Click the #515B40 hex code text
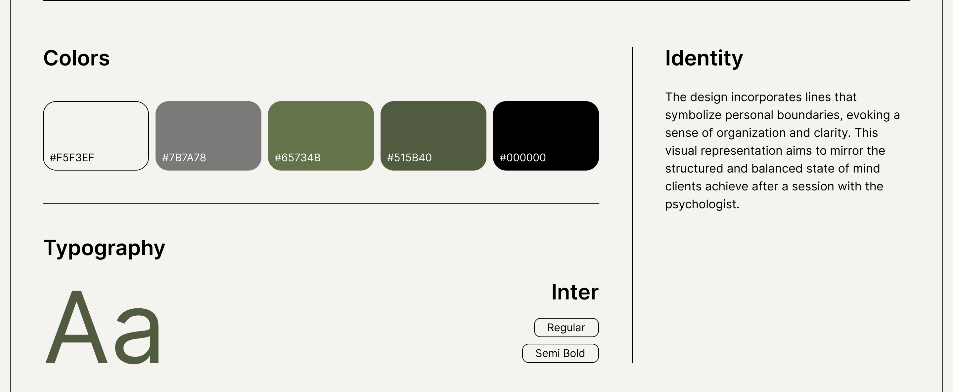The image size is (953, 392). tap(409, 158)
